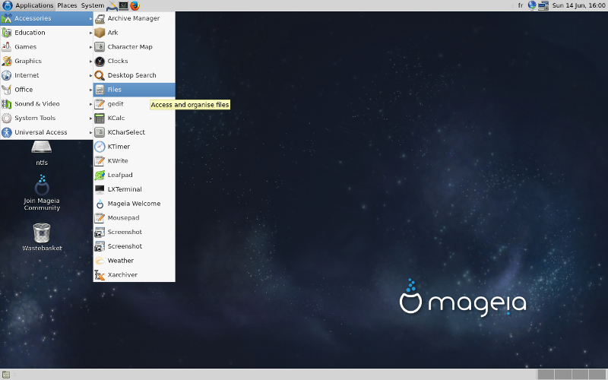Expand the Graphics submenu
This screenshot has width=608, height=380.
pos(46,62)
